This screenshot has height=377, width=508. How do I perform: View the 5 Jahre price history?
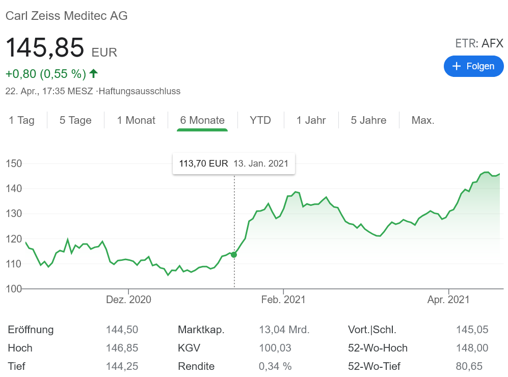(368, 120)
